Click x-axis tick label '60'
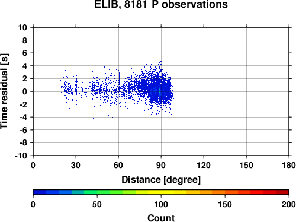The height and width of the screenshot is (222, 296). click(118, 165)
